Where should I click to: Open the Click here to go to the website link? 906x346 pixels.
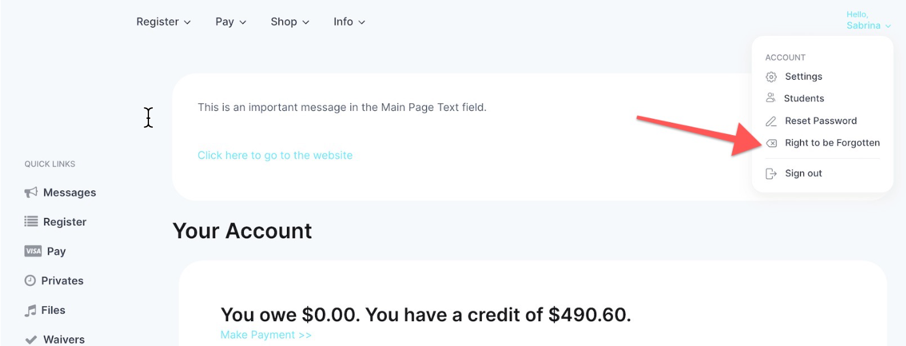275,155
